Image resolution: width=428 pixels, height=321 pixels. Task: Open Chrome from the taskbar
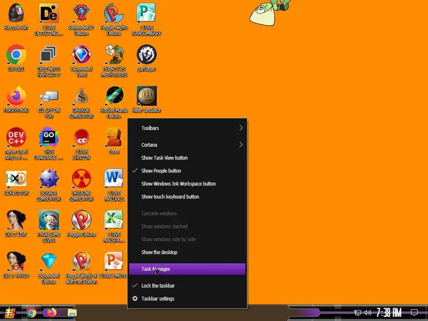(31, 313)
